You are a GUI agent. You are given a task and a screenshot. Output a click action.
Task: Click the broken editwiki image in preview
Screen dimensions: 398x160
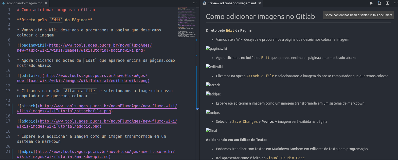pyautogui.click(x=214, y=67)
